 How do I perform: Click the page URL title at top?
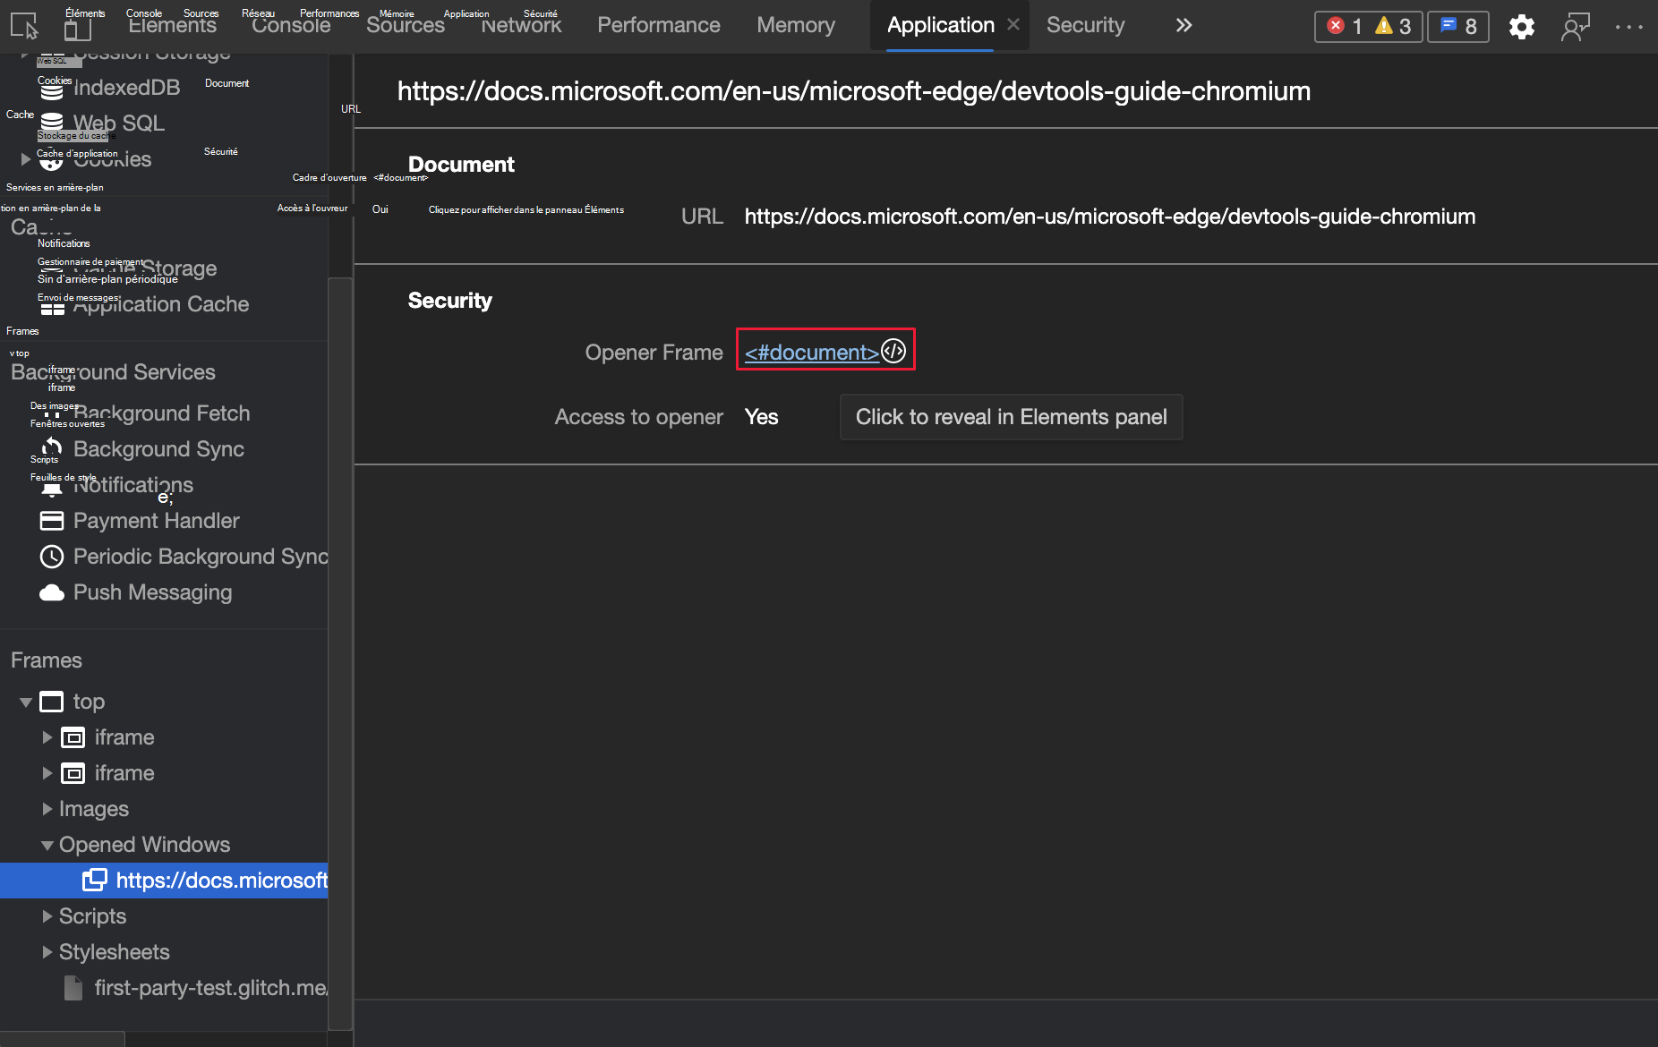point(854,91)
